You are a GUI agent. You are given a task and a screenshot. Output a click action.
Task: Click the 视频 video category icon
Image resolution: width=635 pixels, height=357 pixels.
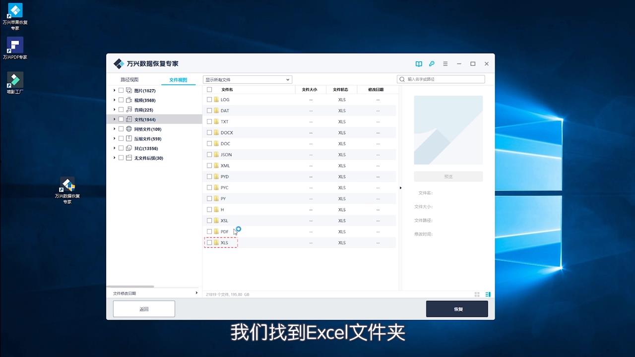[x=129, y=100]
